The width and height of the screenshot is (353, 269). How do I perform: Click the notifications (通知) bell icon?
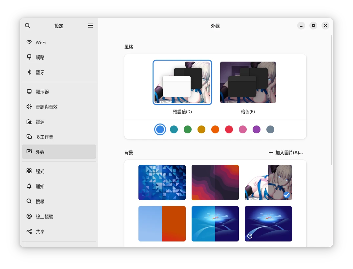point(29,186)
